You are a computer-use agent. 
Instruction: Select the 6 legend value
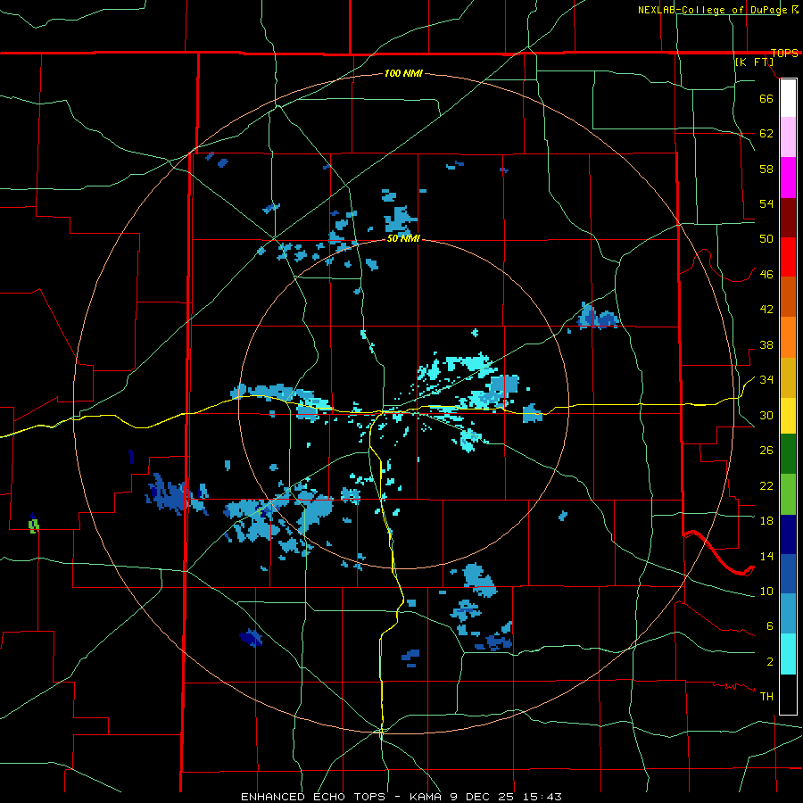769,626
